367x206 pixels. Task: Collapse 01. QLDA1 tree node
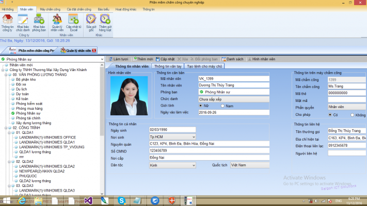click(9, 133)
